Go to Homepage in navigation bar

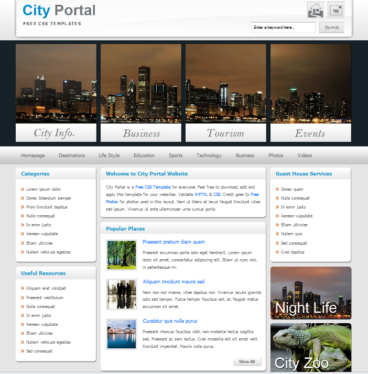point(33,156)
